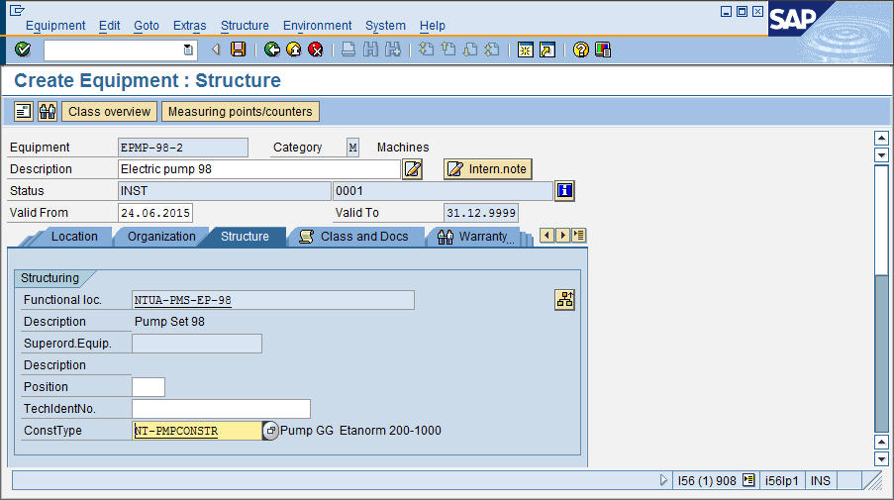894x500 pixels.
Task: Click the Class overview button
Action: click(110, 111)
